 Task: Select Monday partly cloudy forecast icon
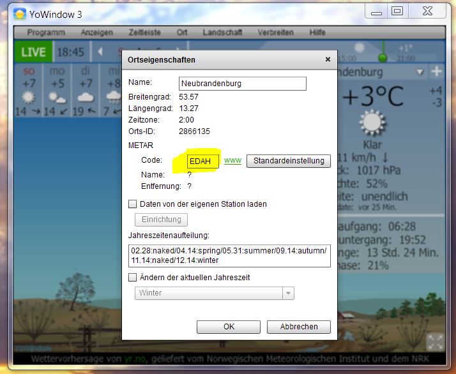[x=57, y=97]
